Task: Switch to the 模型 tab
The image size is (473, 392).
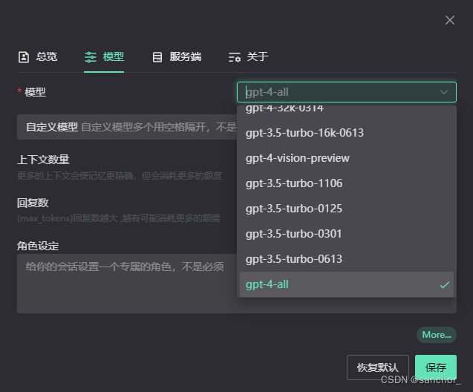Action: 104,56
